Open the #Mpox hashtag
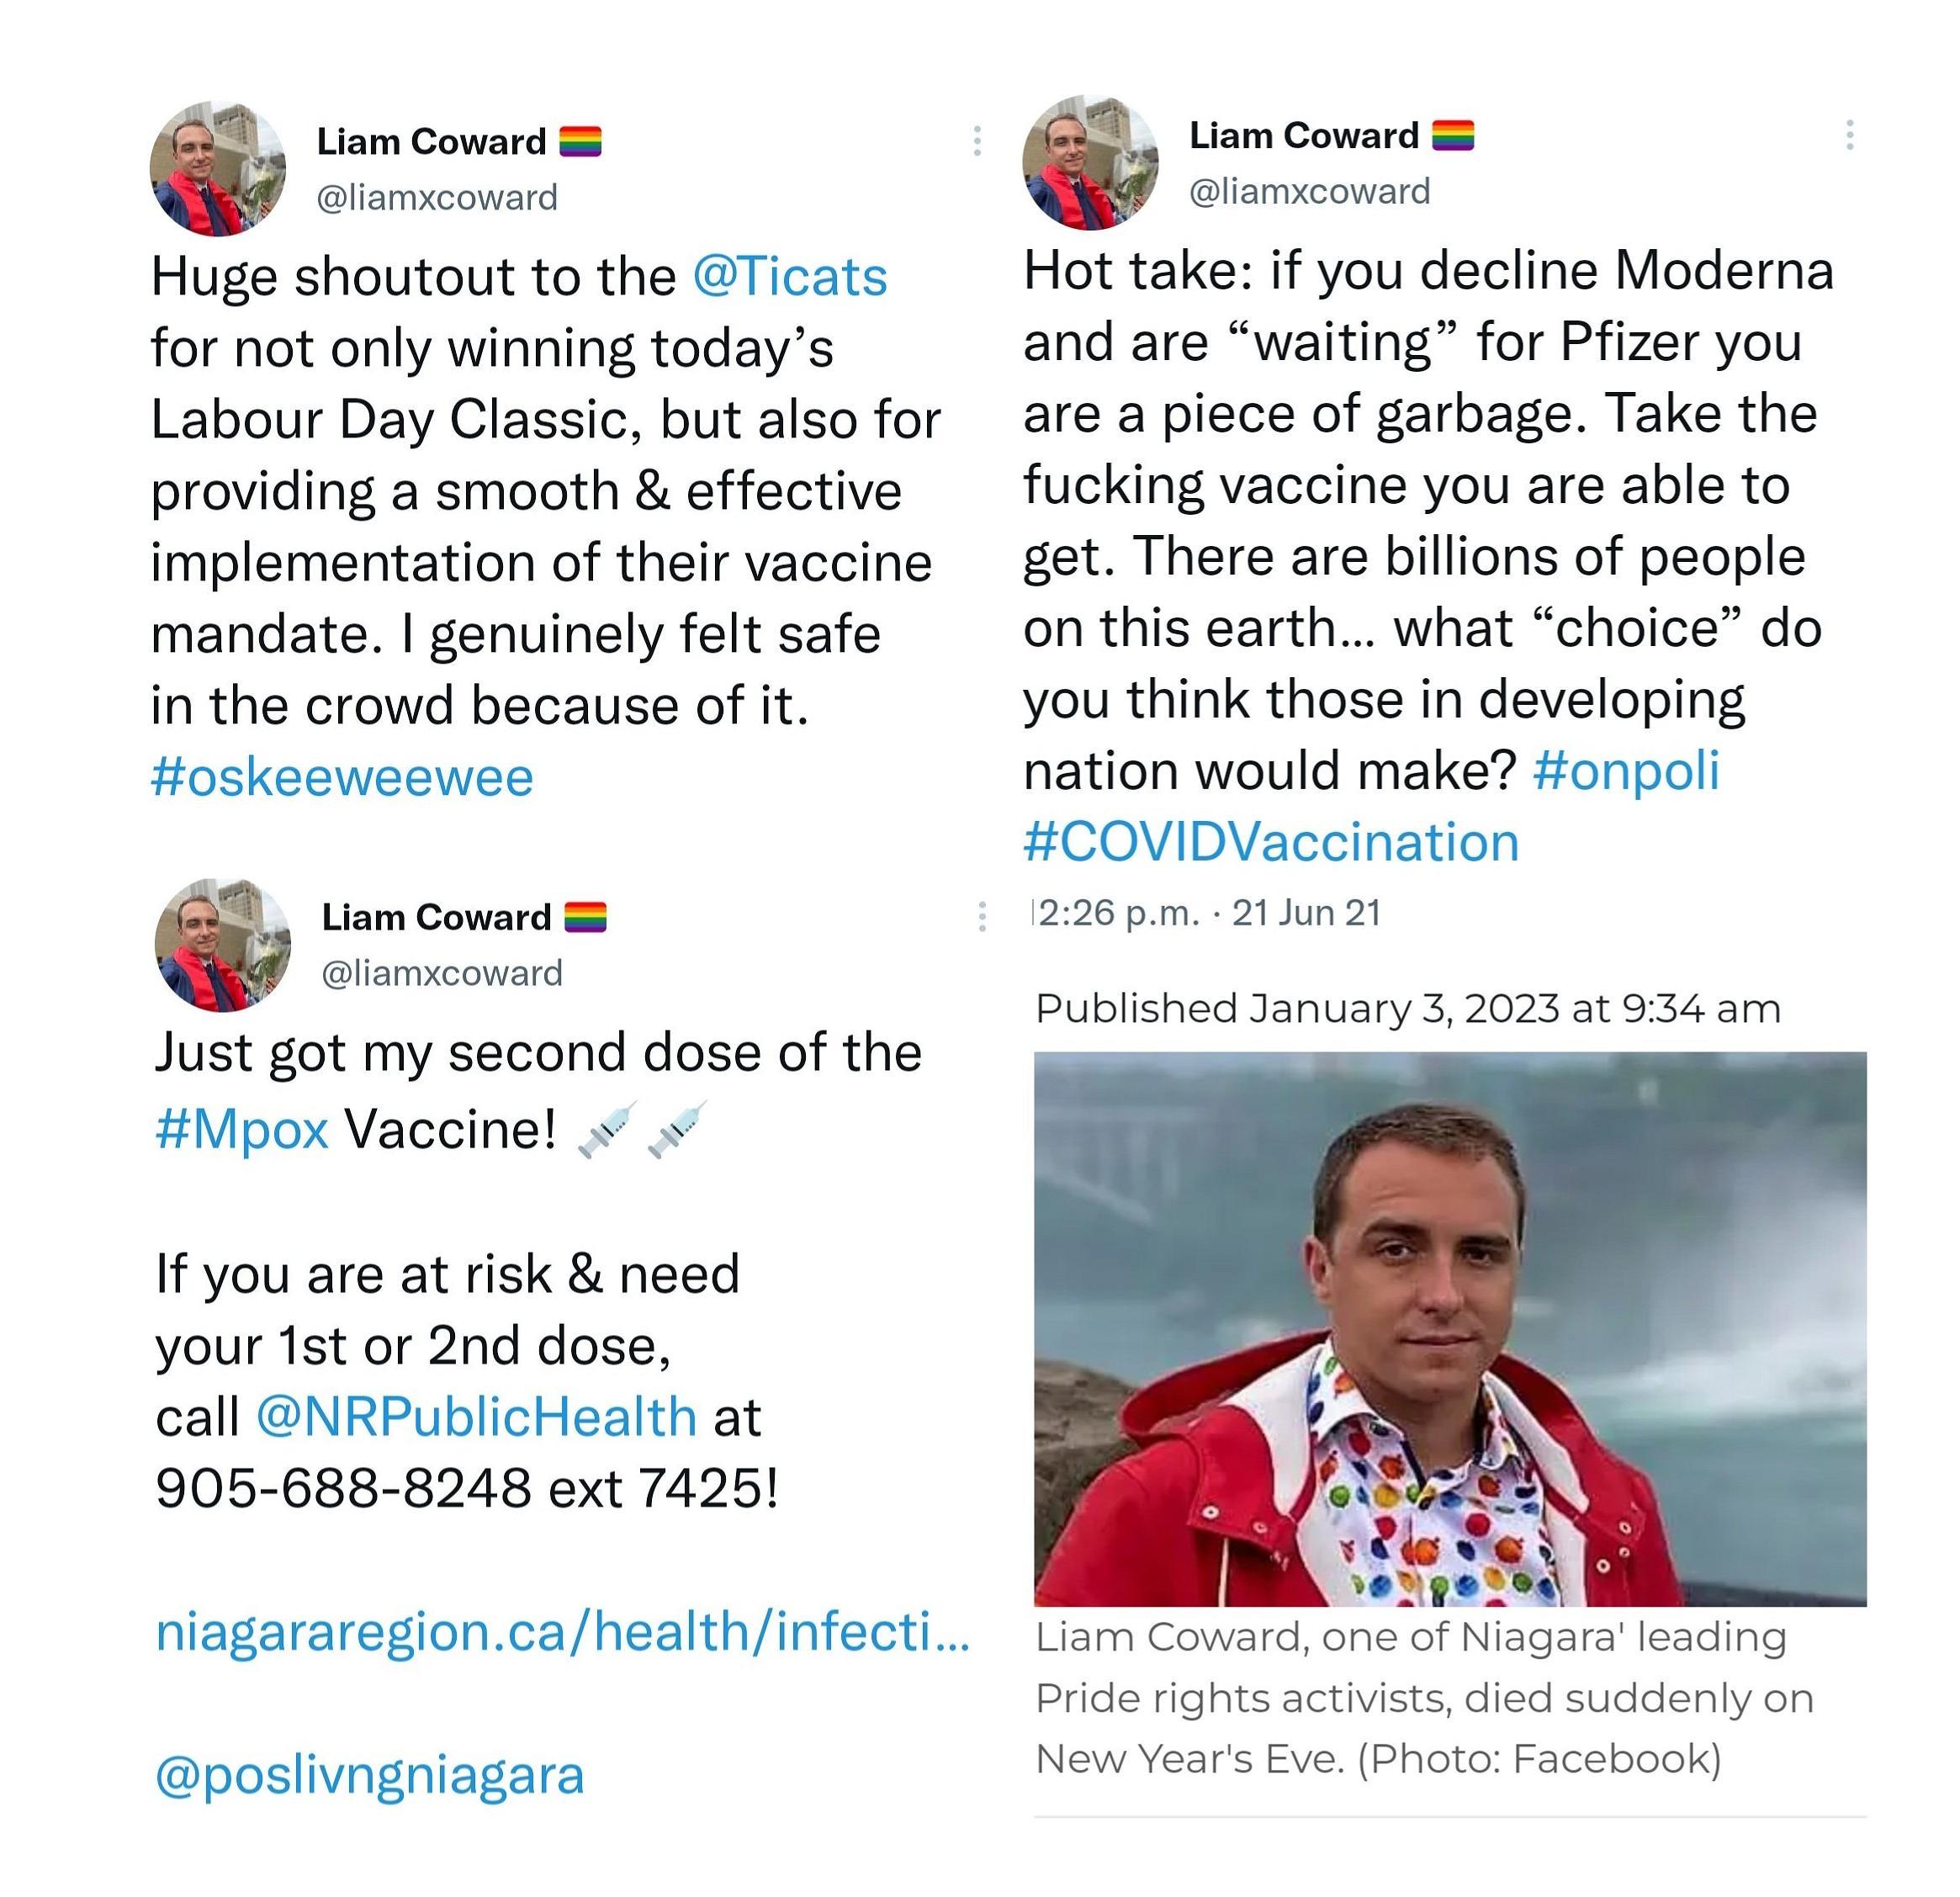Screen dimensions: 1960x1897 click(x=242, y=1130)
